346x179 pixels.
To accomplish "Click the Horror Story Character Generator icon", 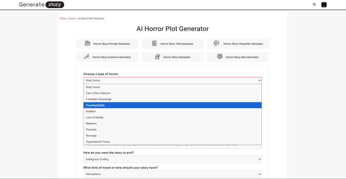I will pyautogui.click(x=216, y=44).
